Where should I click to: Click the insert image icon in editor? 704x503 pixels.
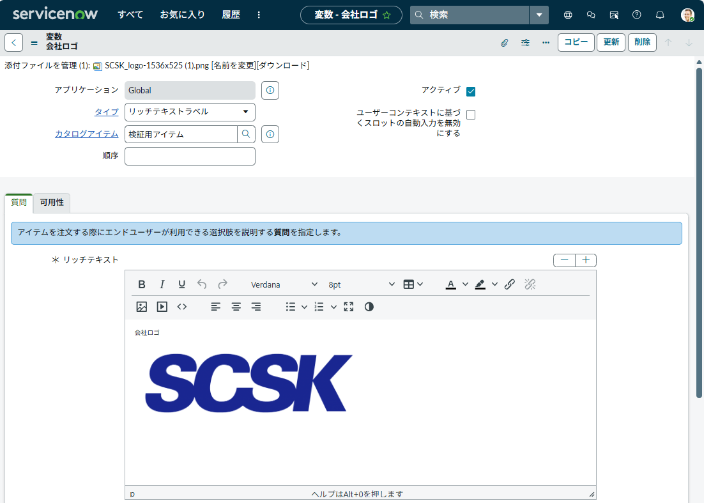coord(142,307)
